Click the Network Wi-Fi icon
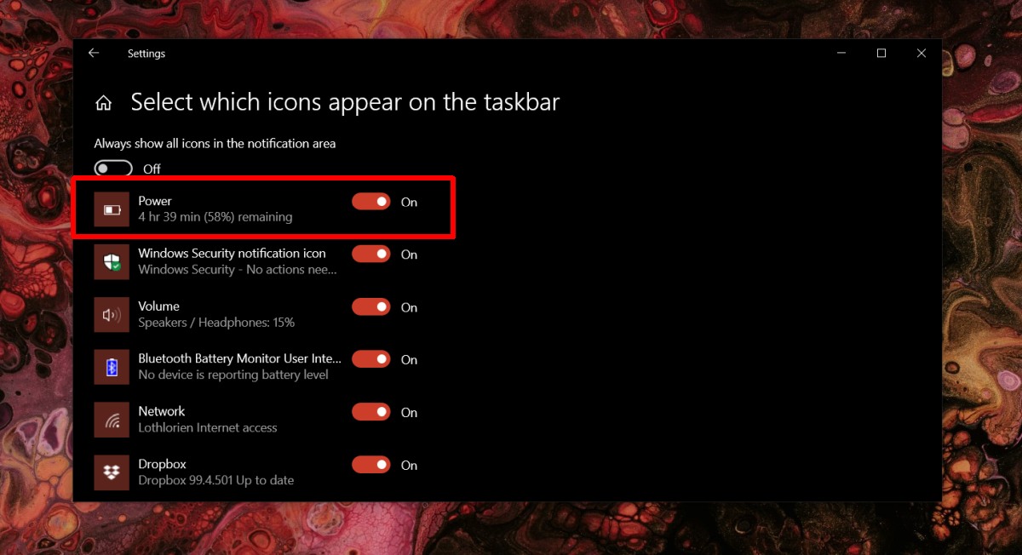Viewport: 1022px width, 555px height. (x=111, y=418)
